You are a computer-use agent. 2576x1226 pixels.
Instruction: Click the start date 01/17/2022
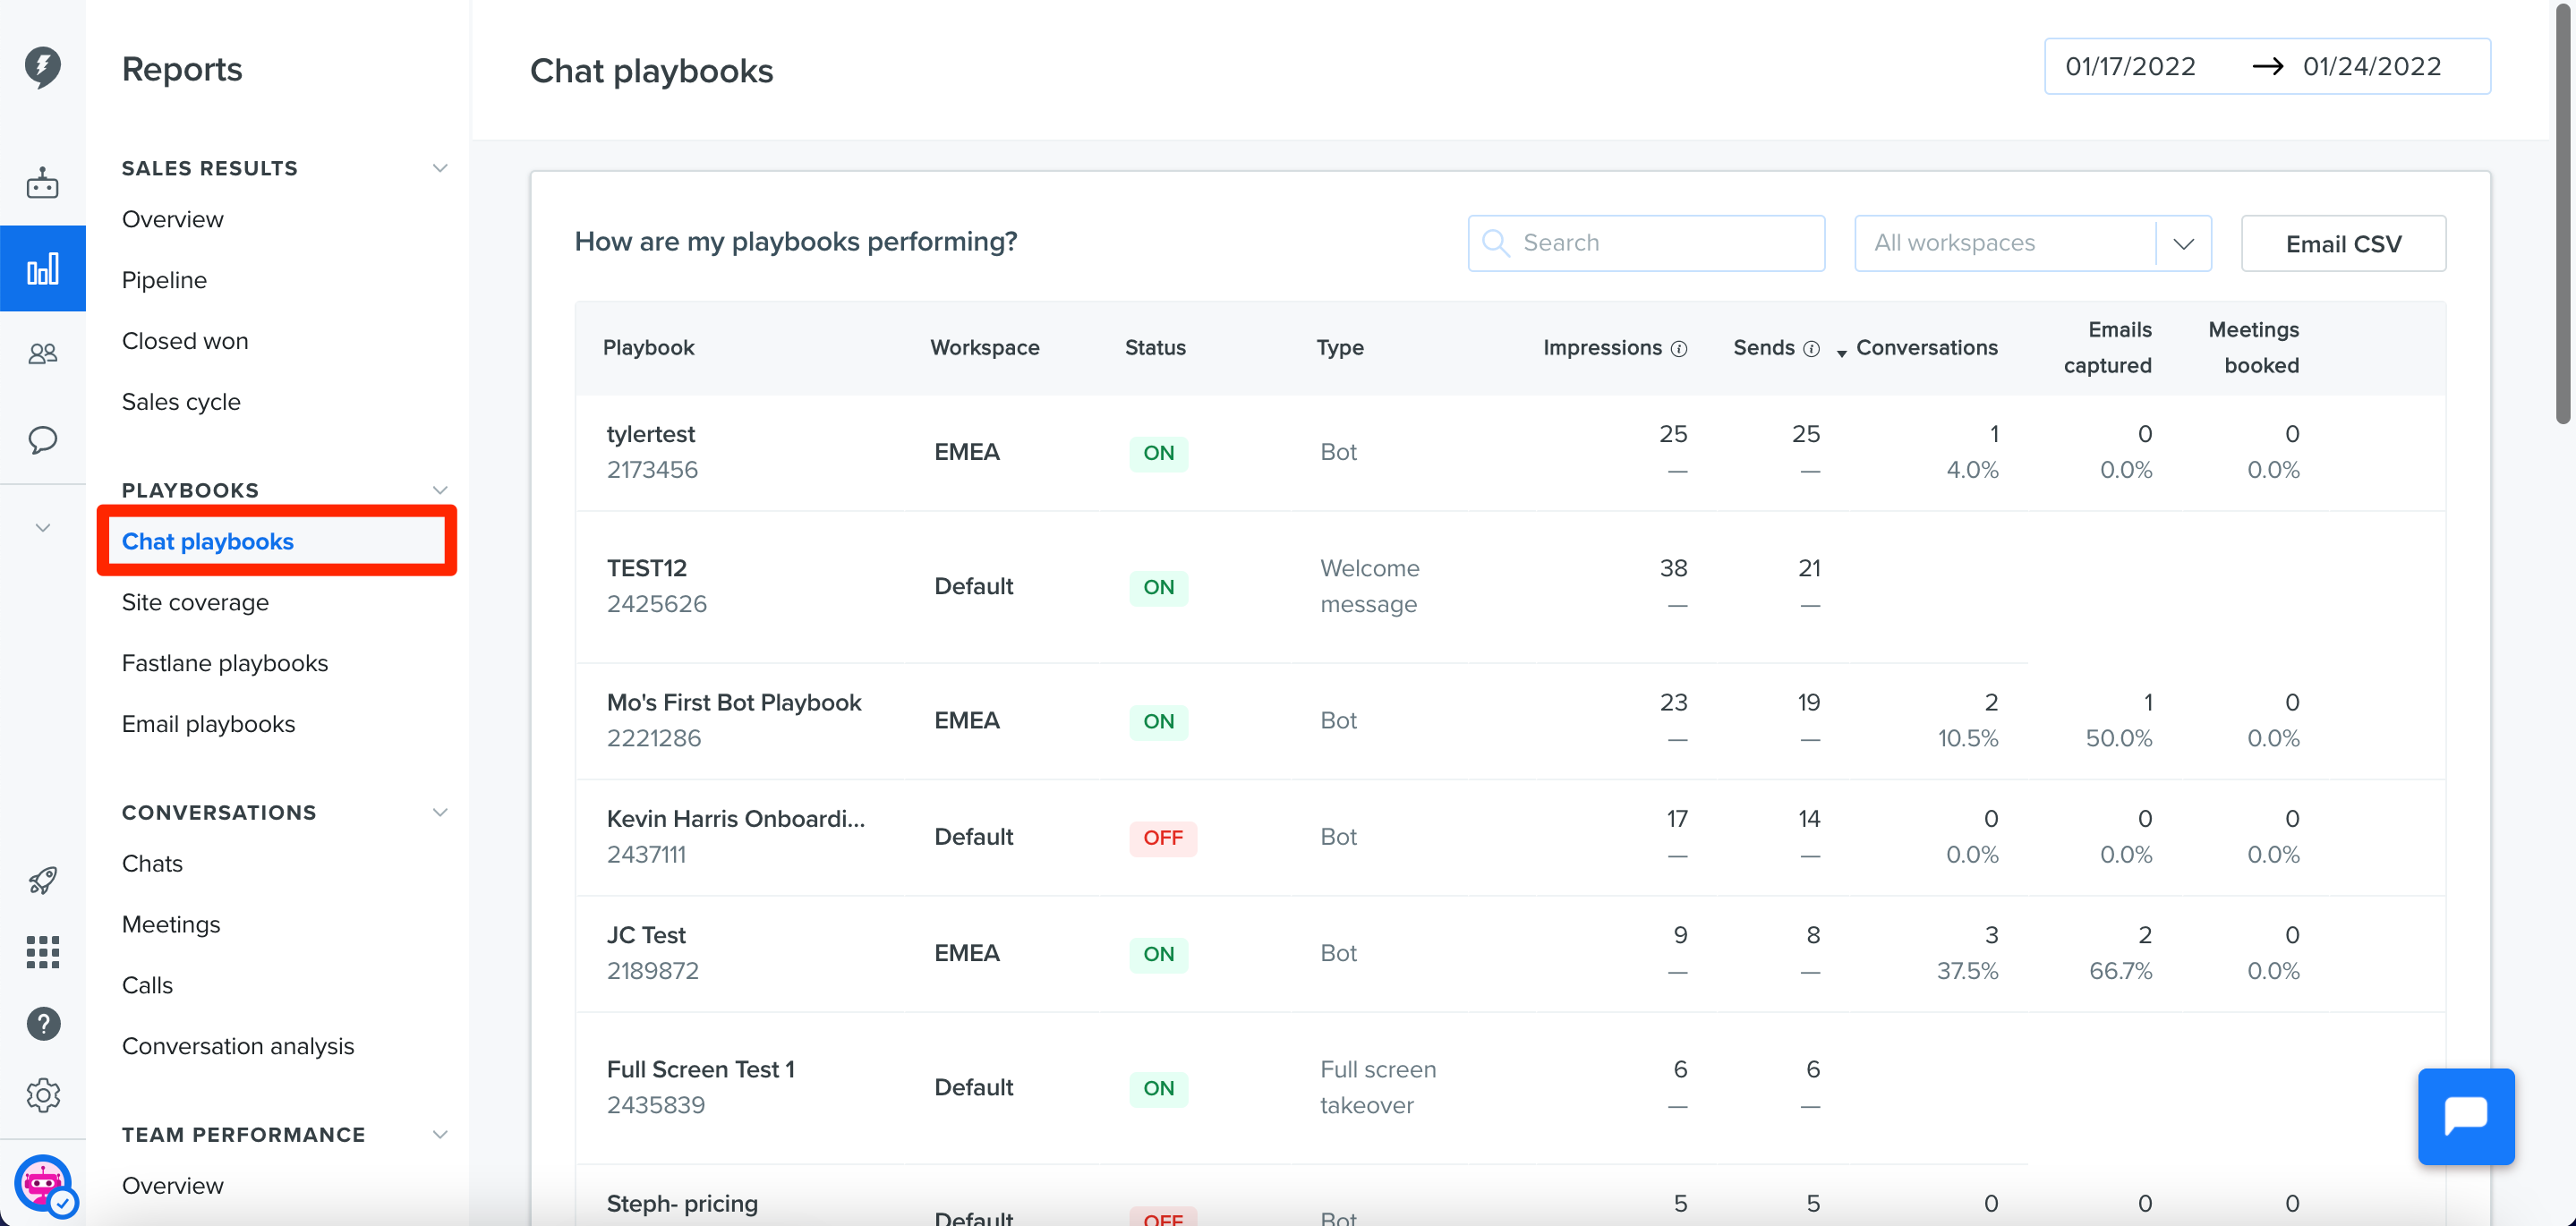click(2130, 66)
